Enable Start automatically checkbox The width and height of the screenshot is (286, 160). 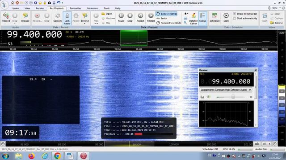click(234, 18)
